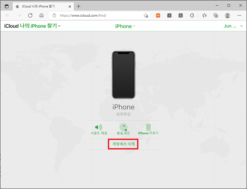Go to browser home page icon
The image size is (247, 189).
click(x=42, y=15)
